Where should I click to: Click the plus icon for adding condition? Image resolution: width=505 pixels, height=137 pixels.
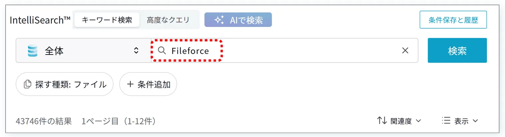[130, 84]
